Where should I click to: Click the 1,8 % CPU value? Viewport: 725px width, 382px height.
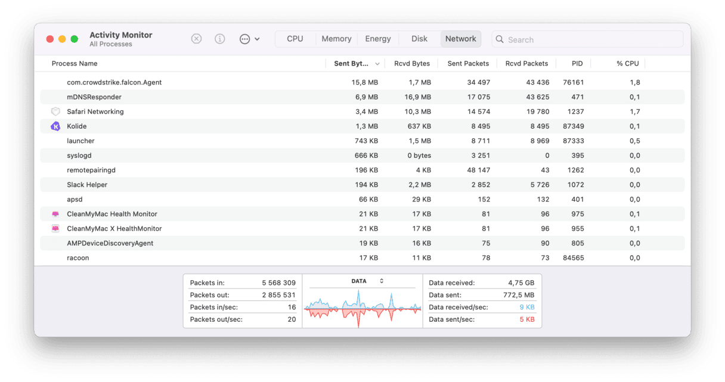point(634,82)
